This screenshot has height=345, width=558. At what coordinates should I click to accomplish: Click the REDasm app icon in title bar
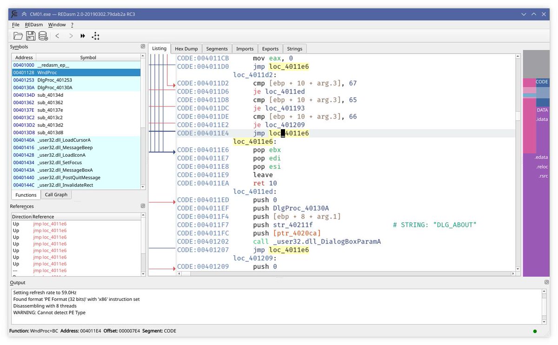[x=14, y=14]
